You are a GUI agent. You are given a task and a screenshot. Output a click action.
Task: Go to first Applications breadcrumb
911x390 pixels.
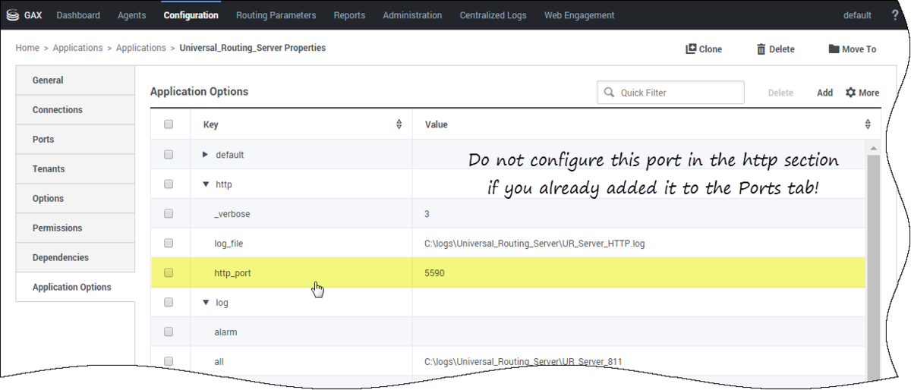click(x=77, y=48)
